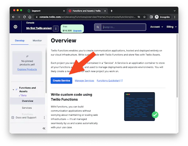Click the Write custom code using Twilio Functions heading
The width and height of the screenshot is (188, 146).
(x=72, y=97)
